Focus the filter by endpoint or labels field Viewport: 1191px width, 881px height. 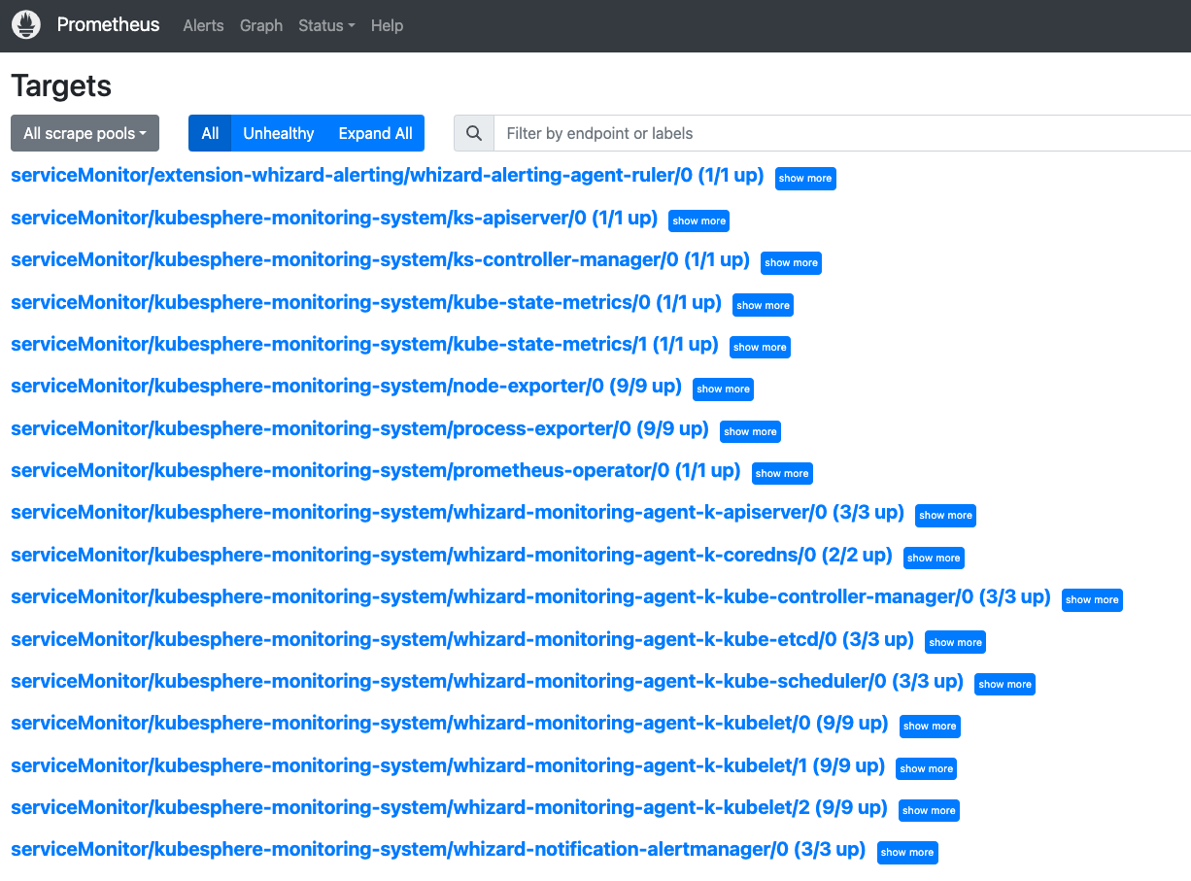pos(842,133)
